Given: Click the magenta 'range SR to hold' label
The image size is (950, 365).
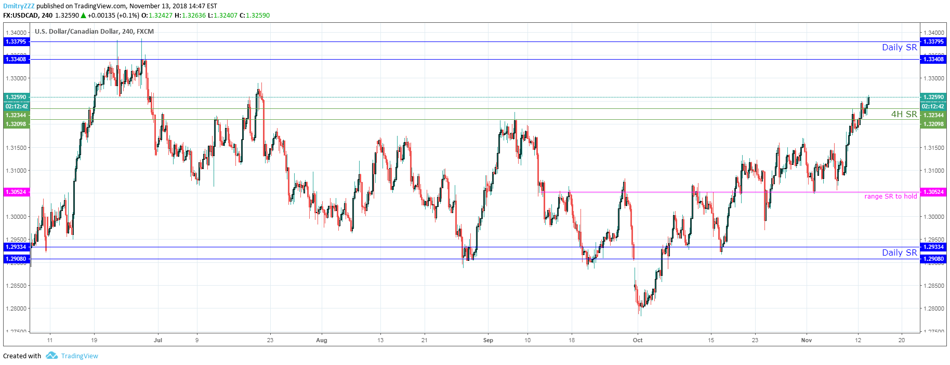Looking at the screenshot, I should tap(890, 196).
